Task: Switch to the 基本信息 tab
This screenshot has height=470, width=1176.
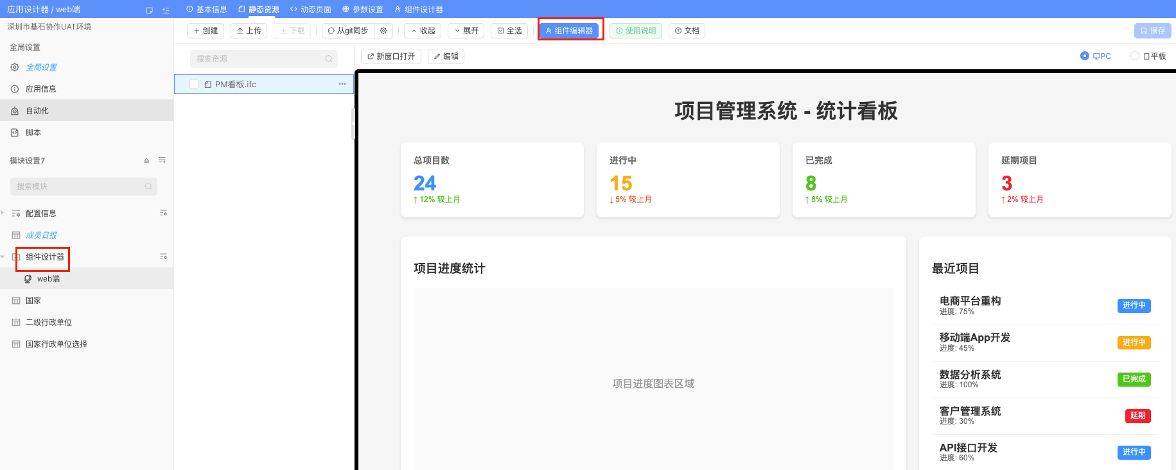Action: click(207, 10)
